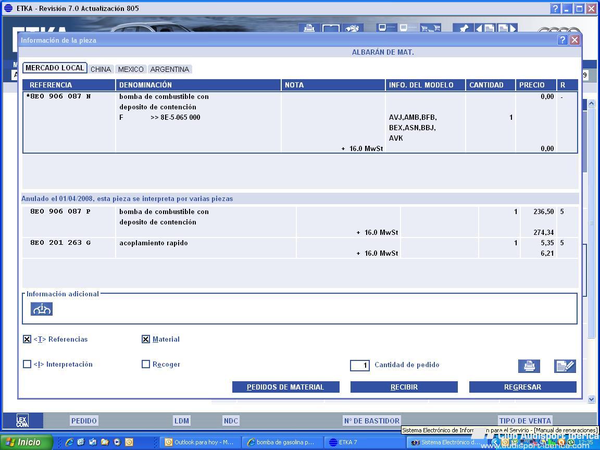The width and height of the screenshot is (600, 450).
Task: Click the first monitor connection icon in toolbar
Action: [x=386, y=28]
